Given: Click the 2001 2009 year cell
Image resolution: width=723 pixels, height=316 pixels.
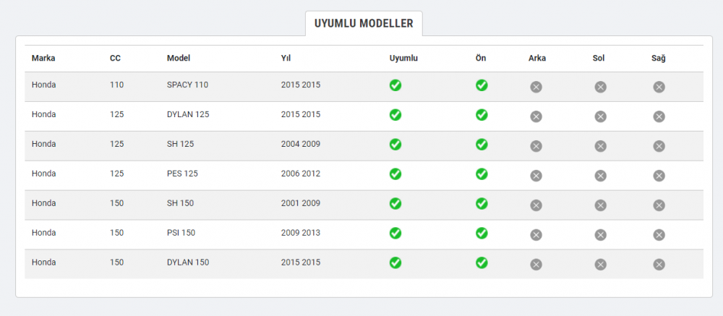Looking at the screenshot, I should [x=301, y=203].
